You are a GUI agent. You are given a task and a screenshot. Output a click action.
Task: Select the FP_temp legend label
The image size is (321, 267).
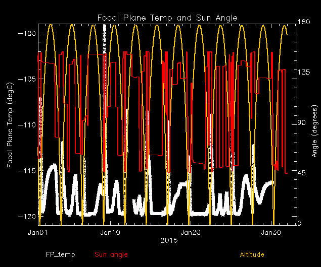point(60,255)
